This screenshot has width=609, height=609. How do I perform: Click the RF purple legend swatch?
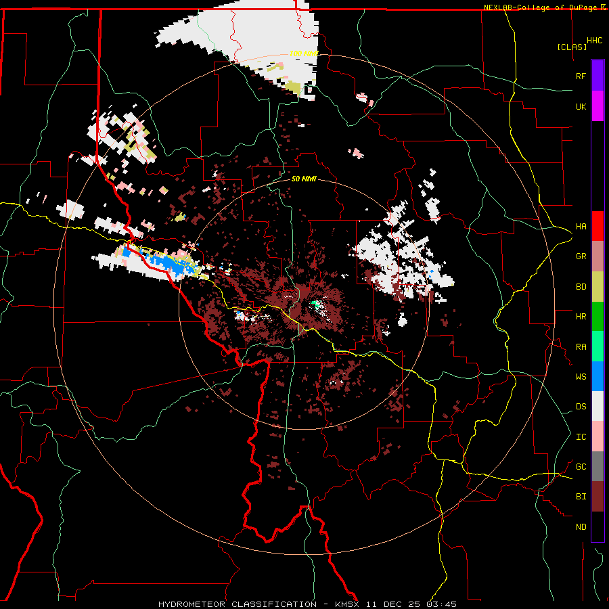click(597, 76)
